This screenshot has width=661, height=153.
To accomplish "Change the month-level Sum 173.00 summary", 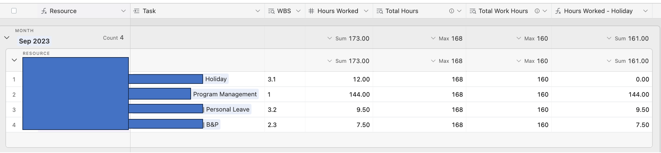I will click(x=348, y=38).
